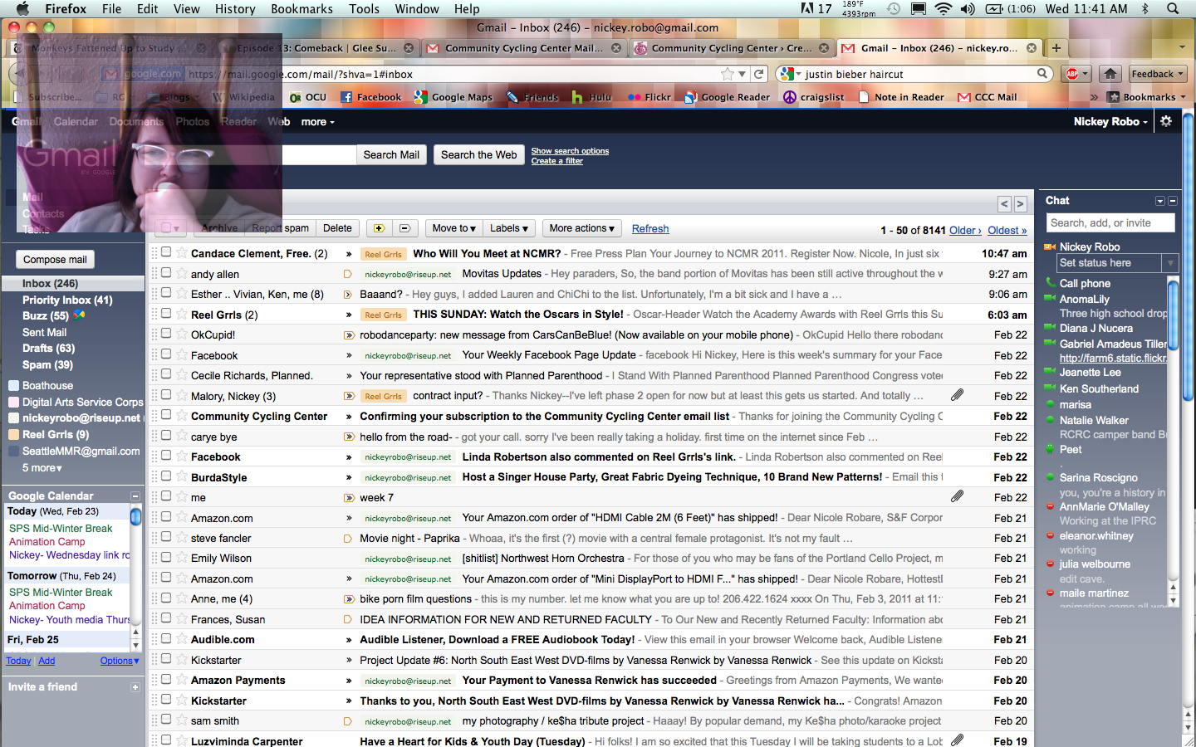Switch to the Community Cycling Center Mail tab

[x=519, y=48]
